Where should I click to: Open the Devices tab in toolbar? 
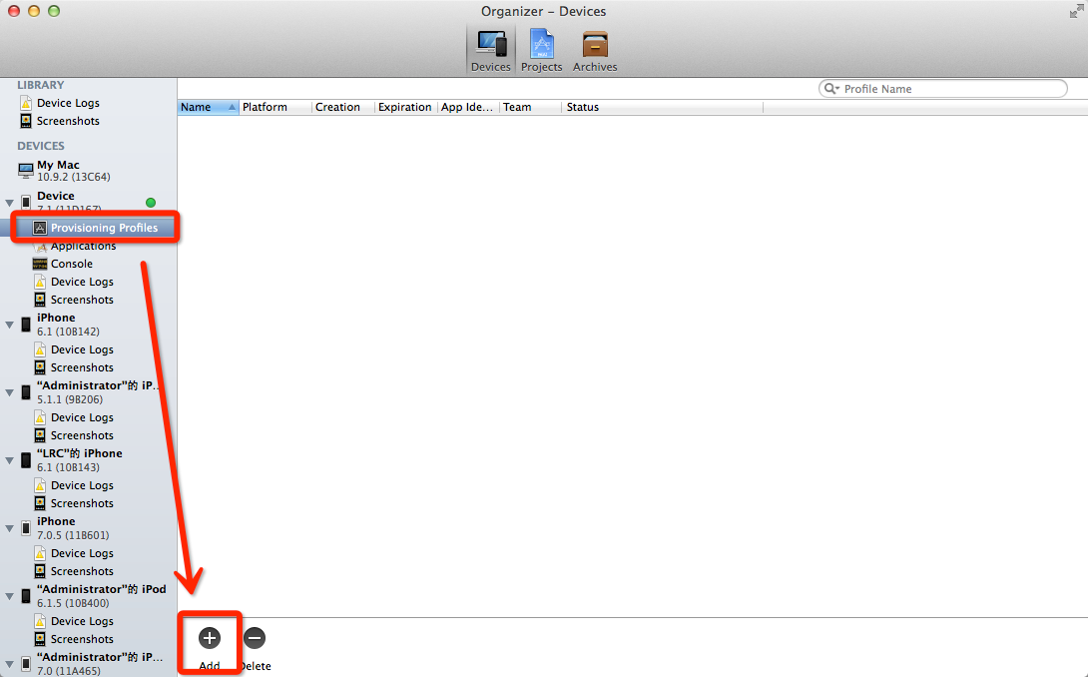click(x=490, y=50)
